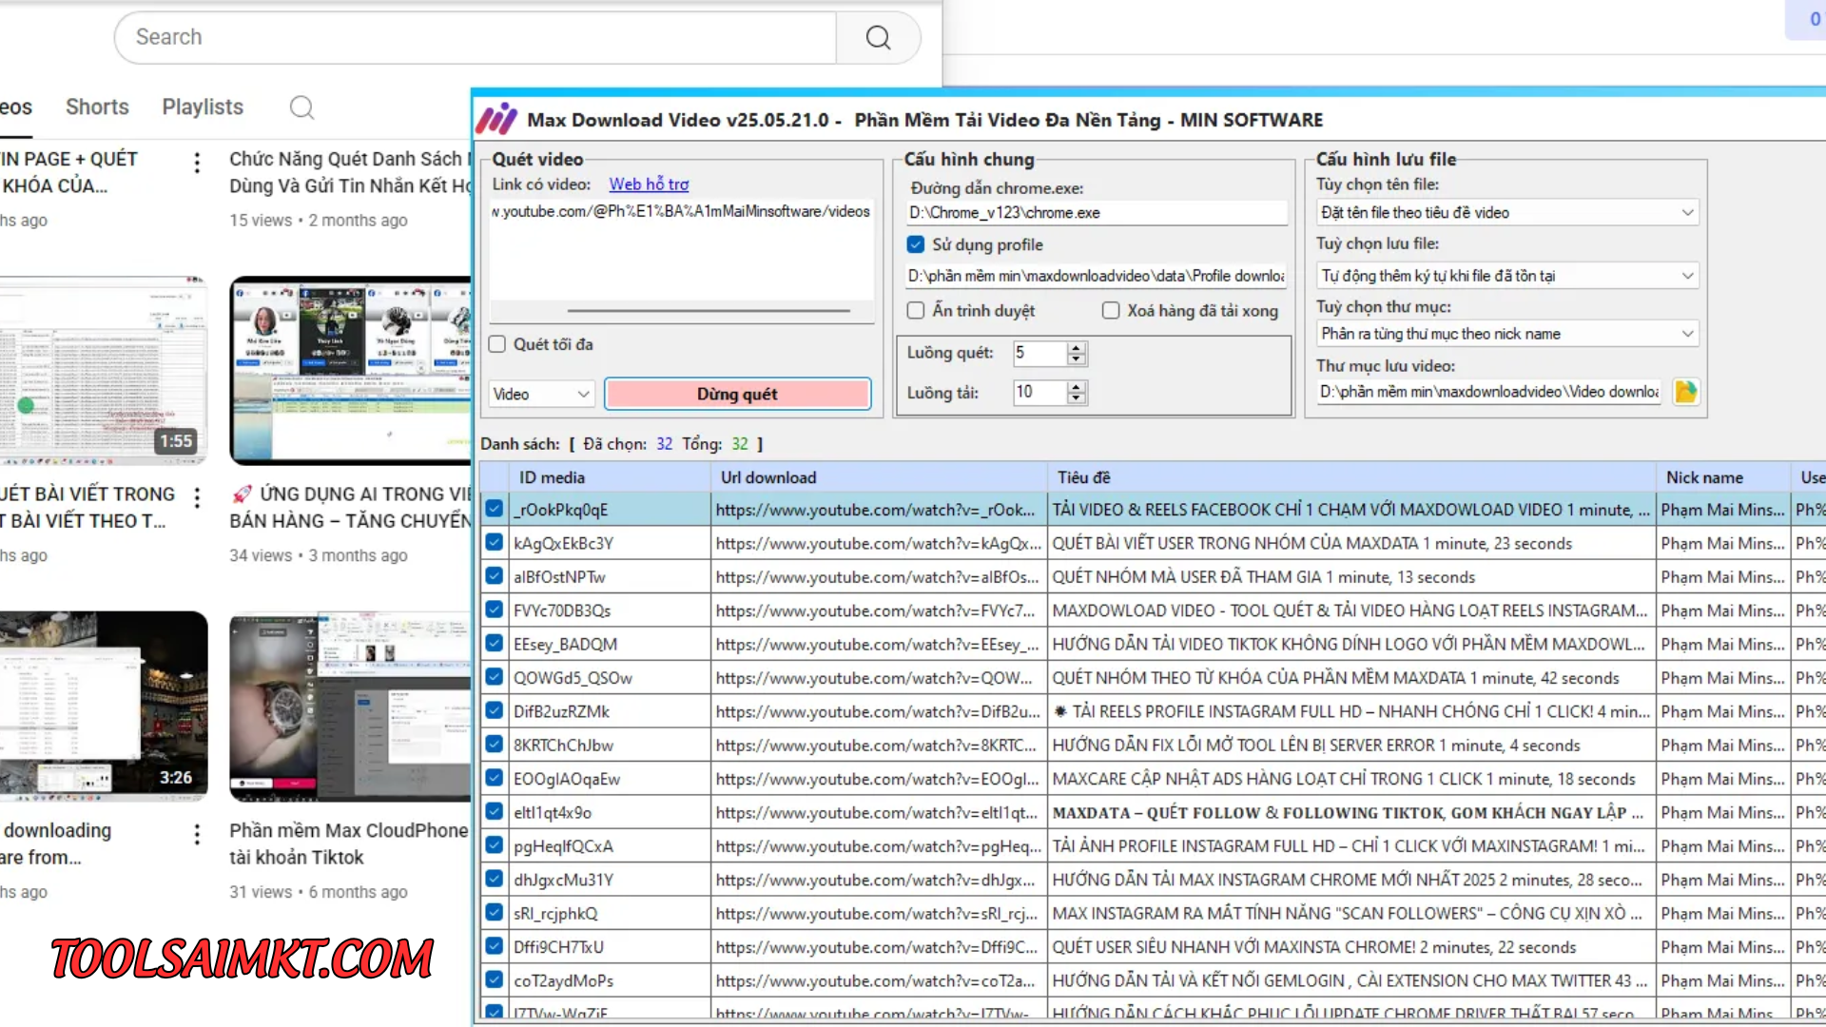Select ID cell dhJgxcMu31Y
This screenshot has height=1027, width=1826.
tap(609, 880)
